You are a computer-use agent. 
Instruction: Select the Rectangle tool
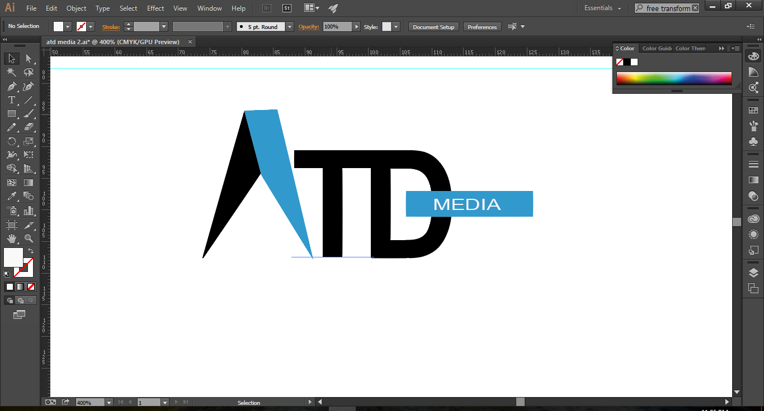(12, 112)
